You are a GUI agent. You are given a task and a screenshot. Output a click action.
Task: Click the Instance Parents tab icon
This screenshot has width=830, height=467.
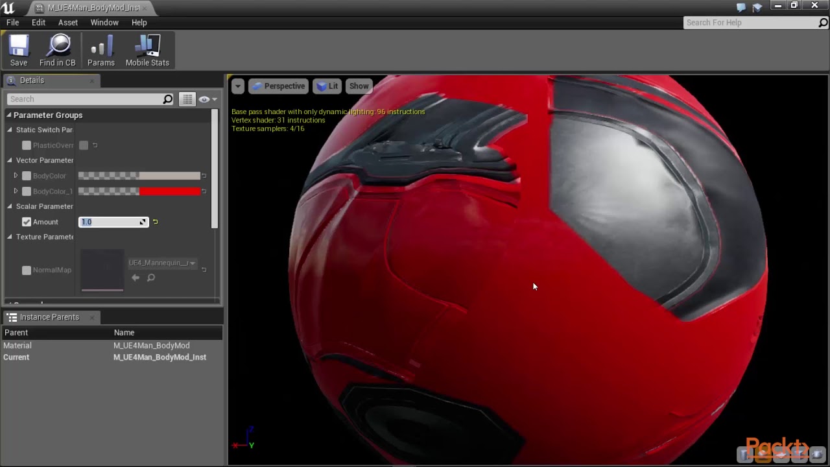(12, 317)
